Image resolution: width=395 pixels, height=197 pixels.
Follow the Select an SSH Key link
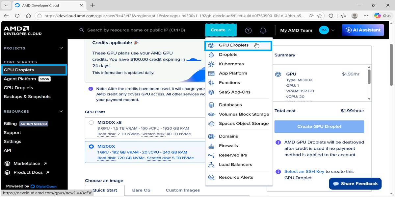coord(304,172)
